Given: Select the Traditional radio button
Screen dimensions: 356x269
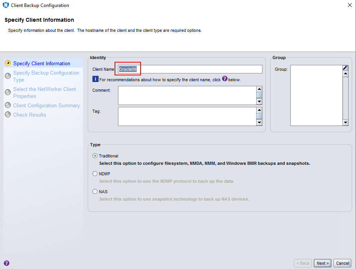Looking at the screenshot, I should [x=95, y=156].
